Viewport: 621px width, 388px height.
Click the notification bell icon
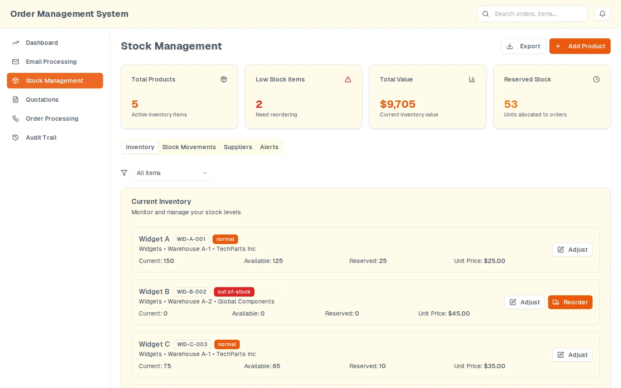[602, 14]
